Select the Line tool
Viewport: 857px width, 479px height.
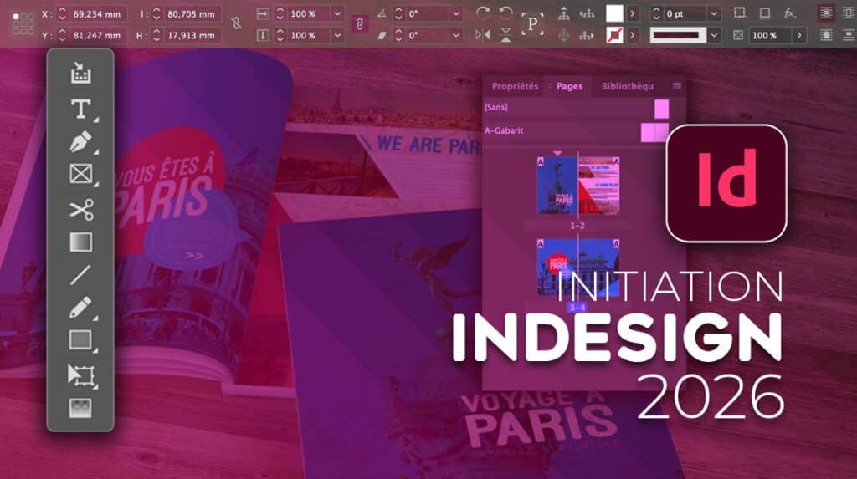coord(80,275)
